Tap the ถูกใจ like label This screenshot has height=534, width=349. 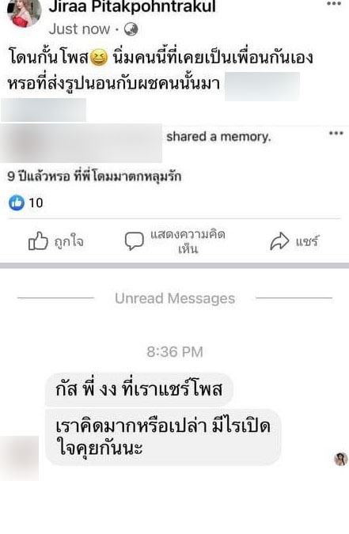tap(69, 242)
